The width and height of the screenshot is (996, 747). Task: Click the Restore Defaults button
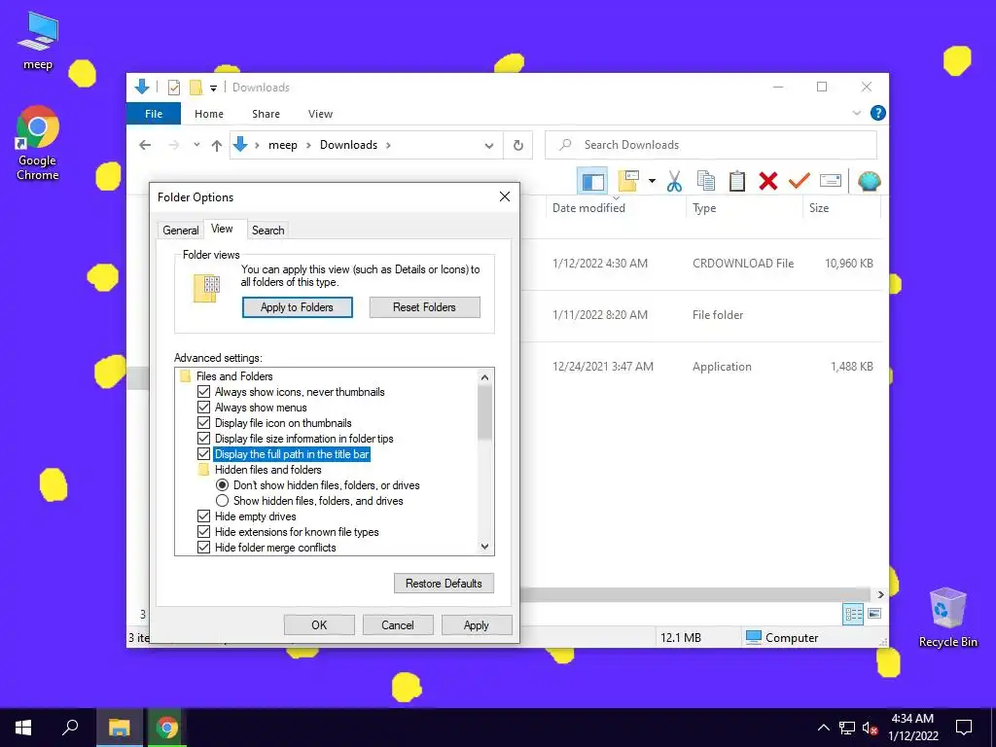coord(444,584)
